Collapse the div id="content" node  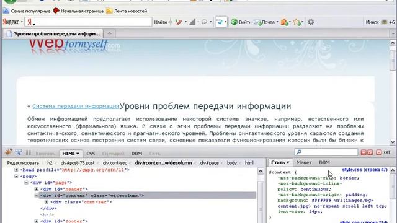tap(36, 196)
